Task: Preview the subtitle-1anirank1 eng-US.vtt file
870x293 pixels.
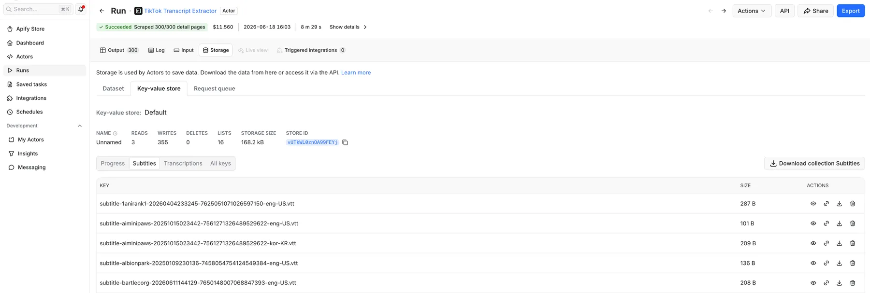Action: [813, 204]
